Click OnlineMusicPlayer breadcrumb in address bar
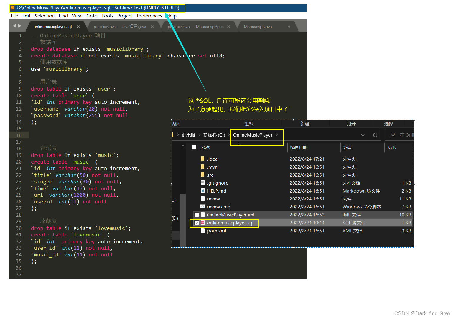Viewport: 455px width, 319px height. point(253,135)
